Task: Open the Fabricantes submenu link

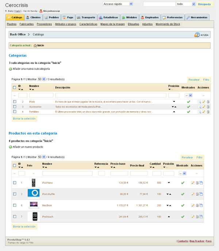Action: click(27, 24)
